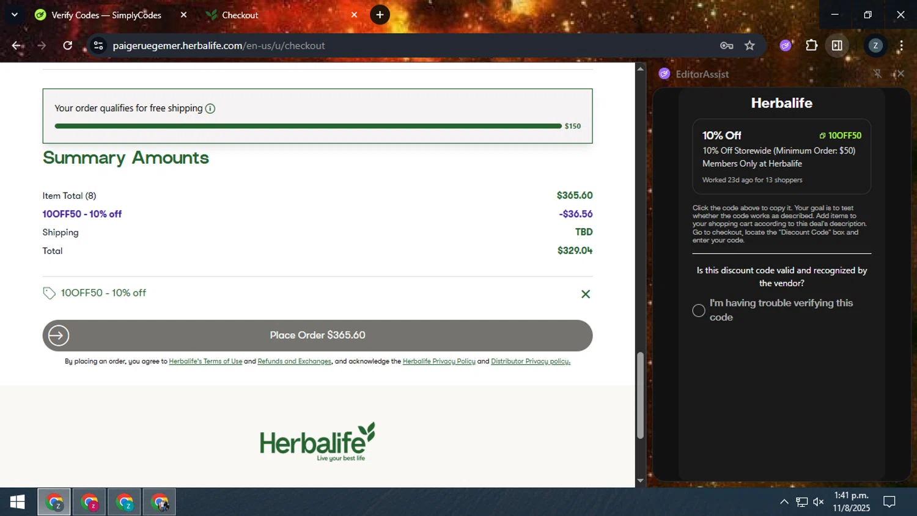Viewport: 917px width, 516px height.
Task: Click the network icon in system tray
Action: point(801,503)
